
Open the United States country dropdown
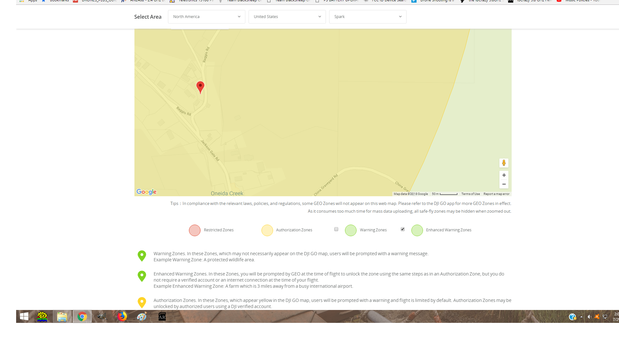point(287,16)
